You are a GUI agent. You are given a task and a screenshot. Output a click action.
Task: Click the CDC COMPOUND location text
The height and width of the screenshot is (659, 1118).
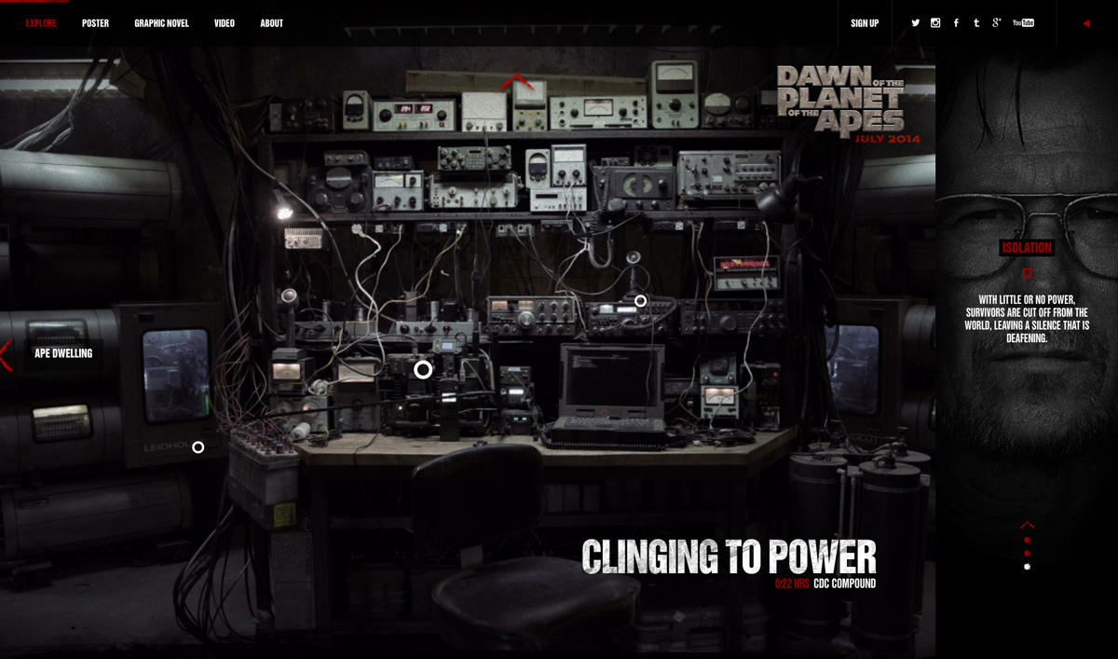(x=844, y=584)
